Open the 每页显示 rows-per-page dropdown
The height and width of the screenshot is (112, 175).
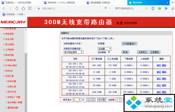77,100
